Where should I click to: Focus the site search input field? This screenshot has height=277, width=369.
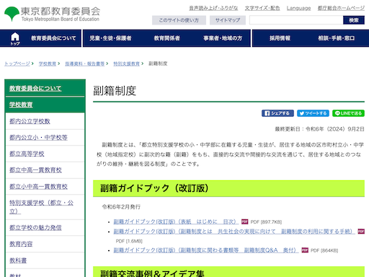coord(296,20)
